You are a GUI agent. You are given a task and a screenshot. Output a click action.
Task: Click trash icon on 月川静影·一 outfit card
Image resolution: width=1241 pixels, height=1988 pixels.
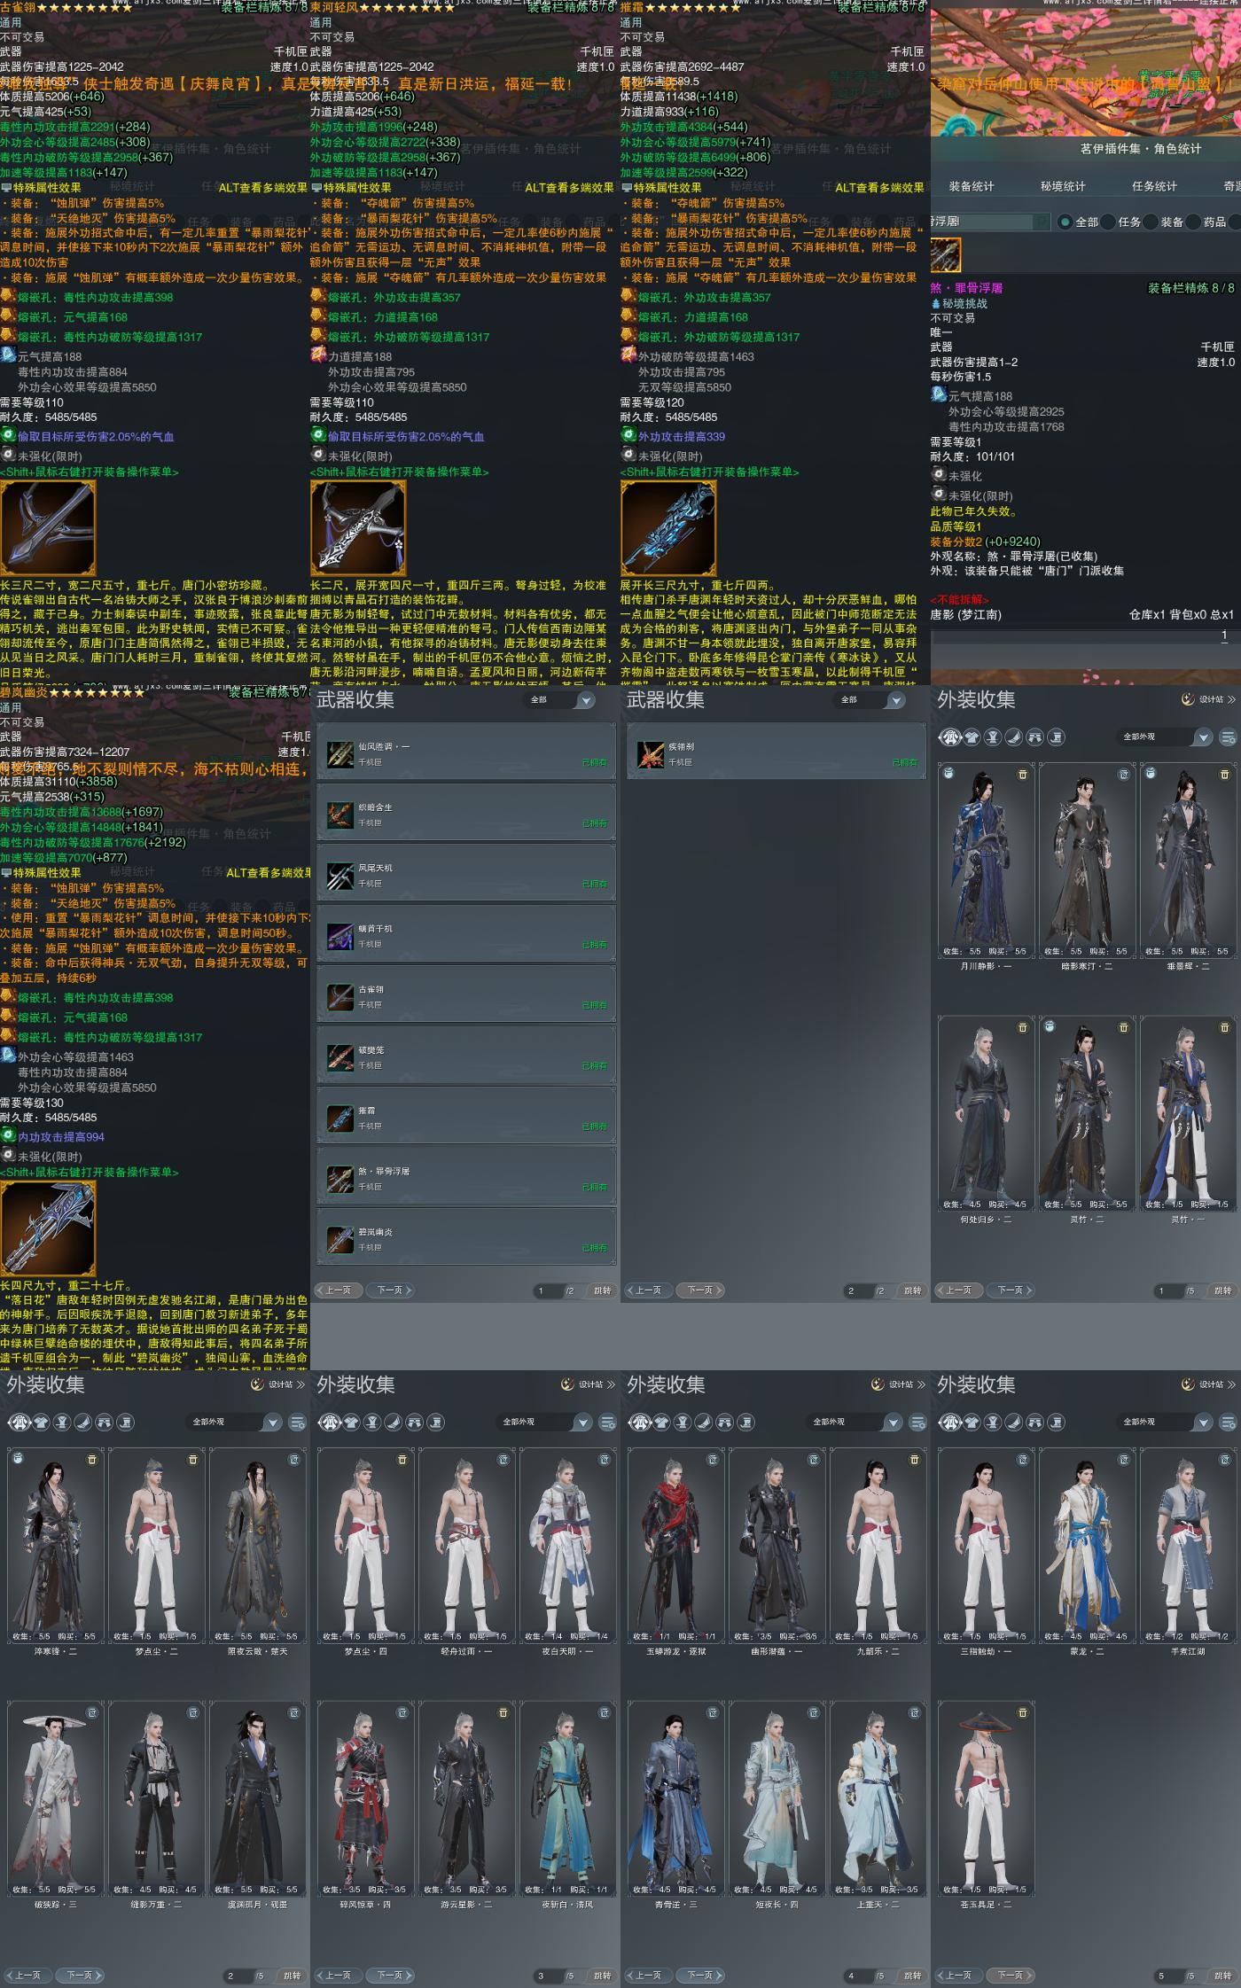[1022, 775]
